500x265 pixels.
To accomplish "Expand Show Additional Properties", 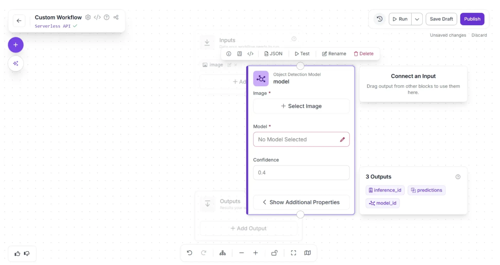I will 301,202.
